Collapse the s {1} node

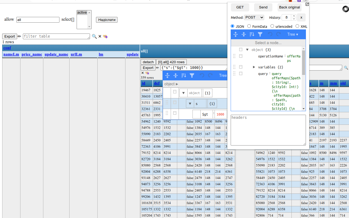click(190, 104)
